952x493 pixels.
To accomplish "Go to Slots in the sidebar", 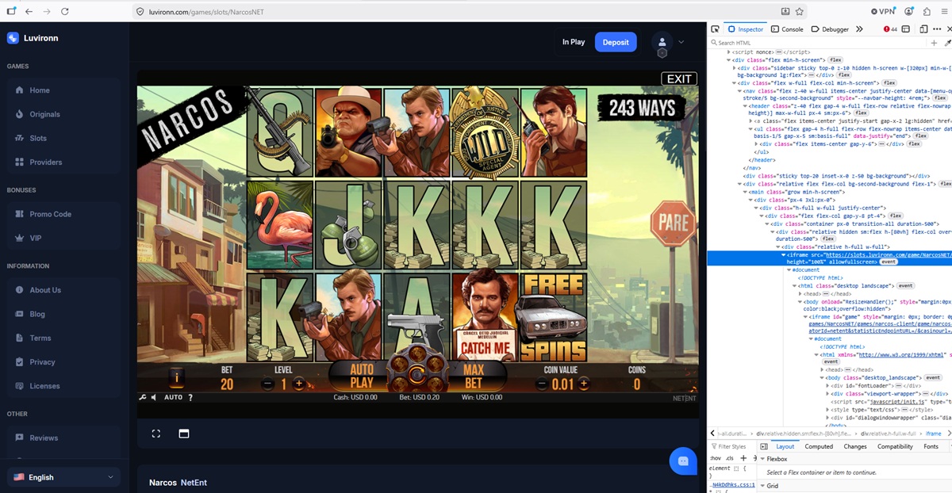I will [x=63, y=138].
